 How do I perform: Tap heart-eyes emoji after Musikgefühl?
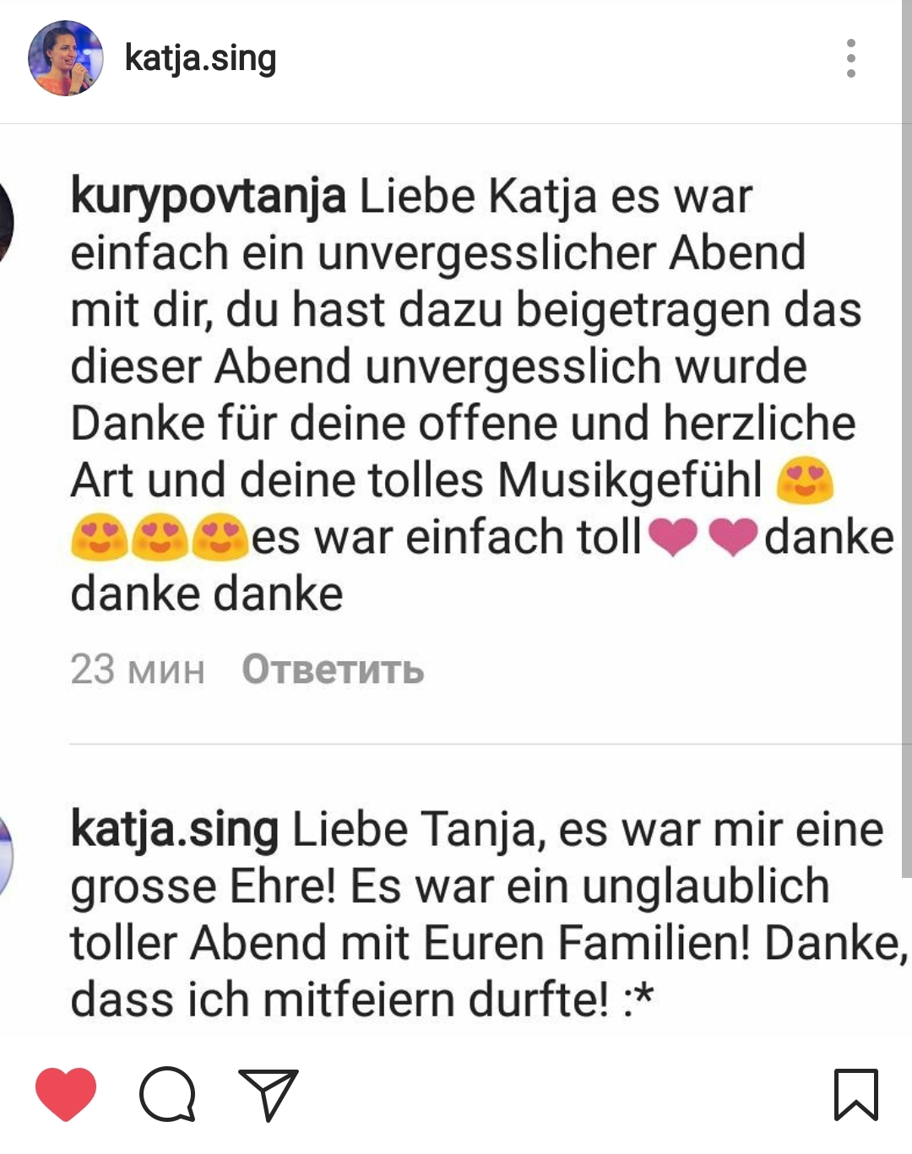click(805, 479)
